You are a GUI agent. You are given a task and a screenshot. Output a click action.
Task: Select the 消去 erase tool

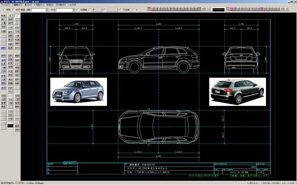click(x=17, y=75)
